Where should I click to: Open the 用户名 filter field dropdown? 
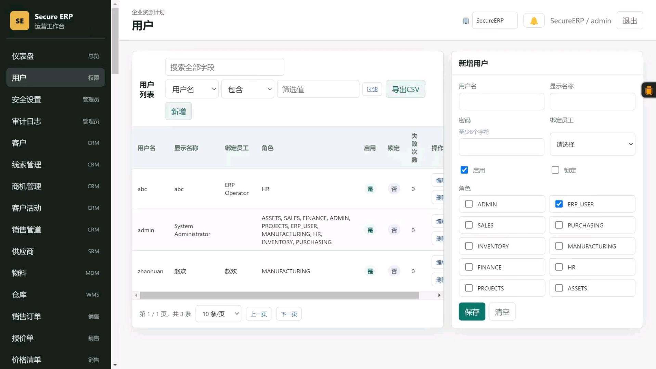[x=192, y=89]
